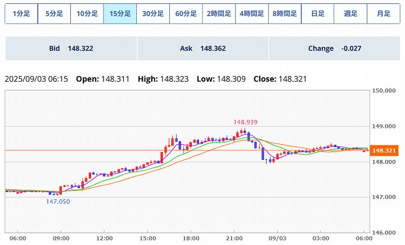Click the 18:00 time axis label
Viewport: 405px width, 245px height.
click(191, 238)
